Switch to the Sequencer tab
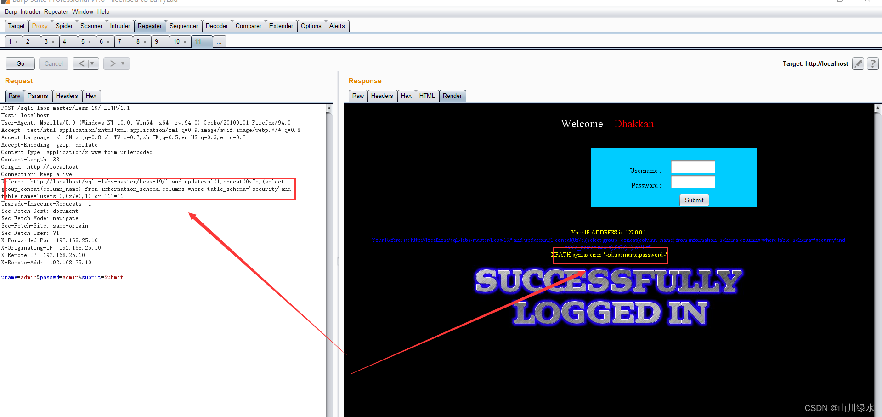Image resolution: width=882 pixels, height=417 pixels. point(184,26)
